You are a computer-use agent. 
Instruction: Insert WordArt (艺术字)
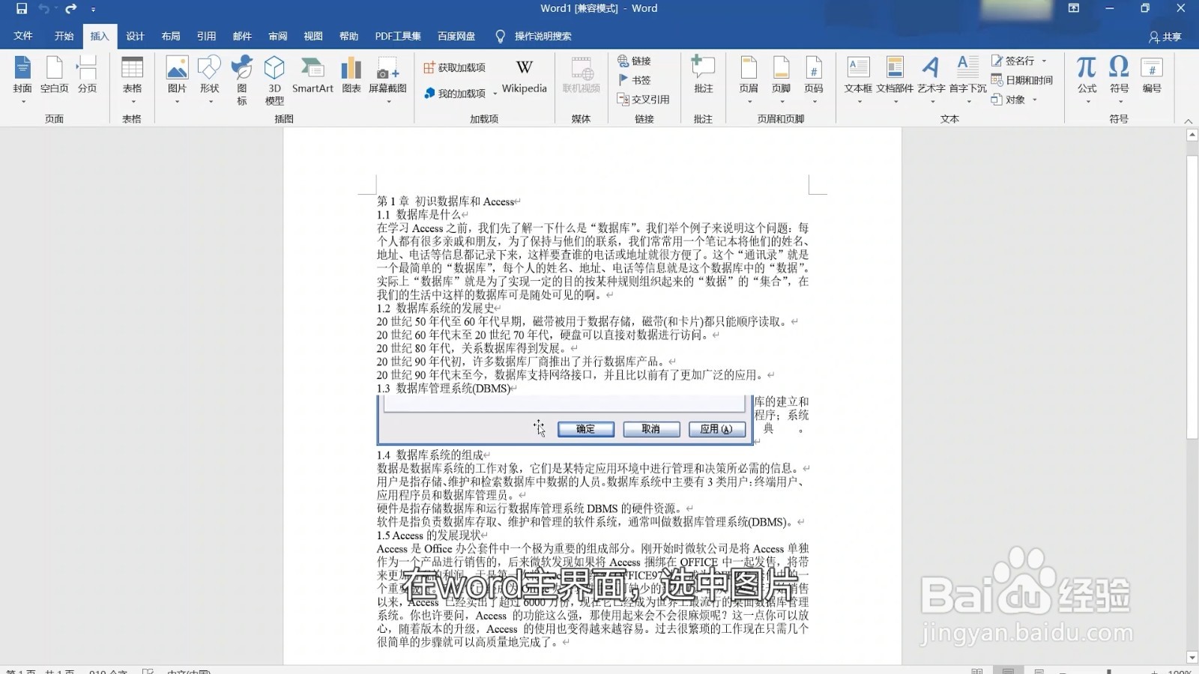click(x=931, y=79)
